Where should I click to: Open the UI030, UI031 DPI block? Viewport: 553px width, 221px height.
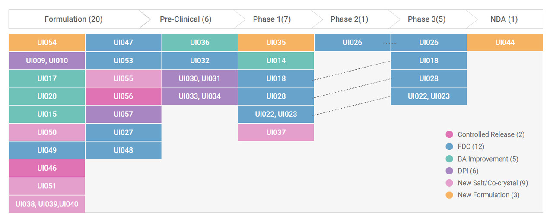pyautogui.click(x=200, y=78)
